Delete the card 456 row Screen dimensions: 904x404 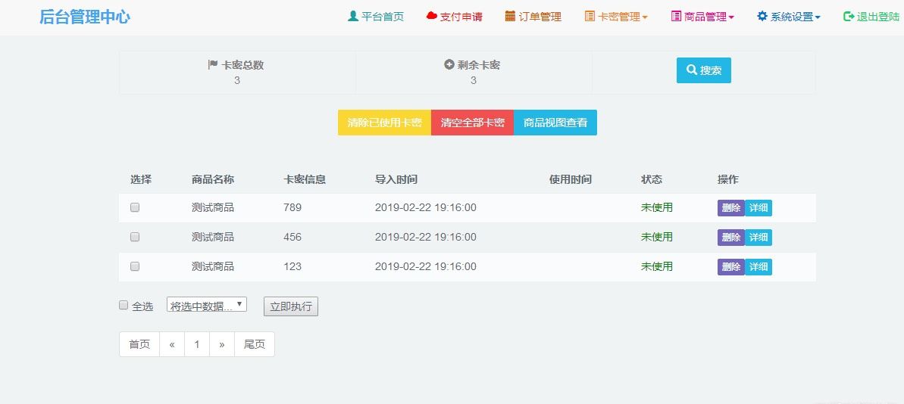[x=731, y=237]
